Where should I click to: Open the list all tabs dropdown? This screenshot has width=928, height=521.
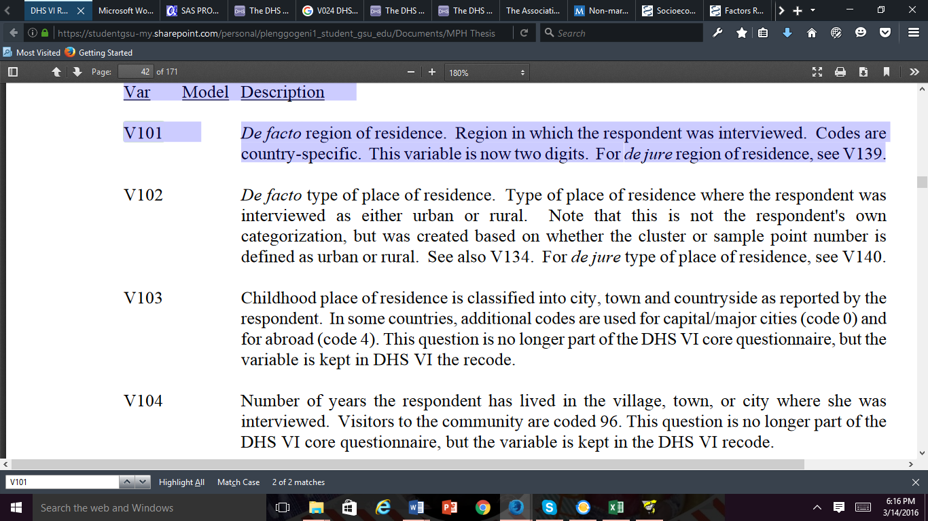click(x=813, y=11)
